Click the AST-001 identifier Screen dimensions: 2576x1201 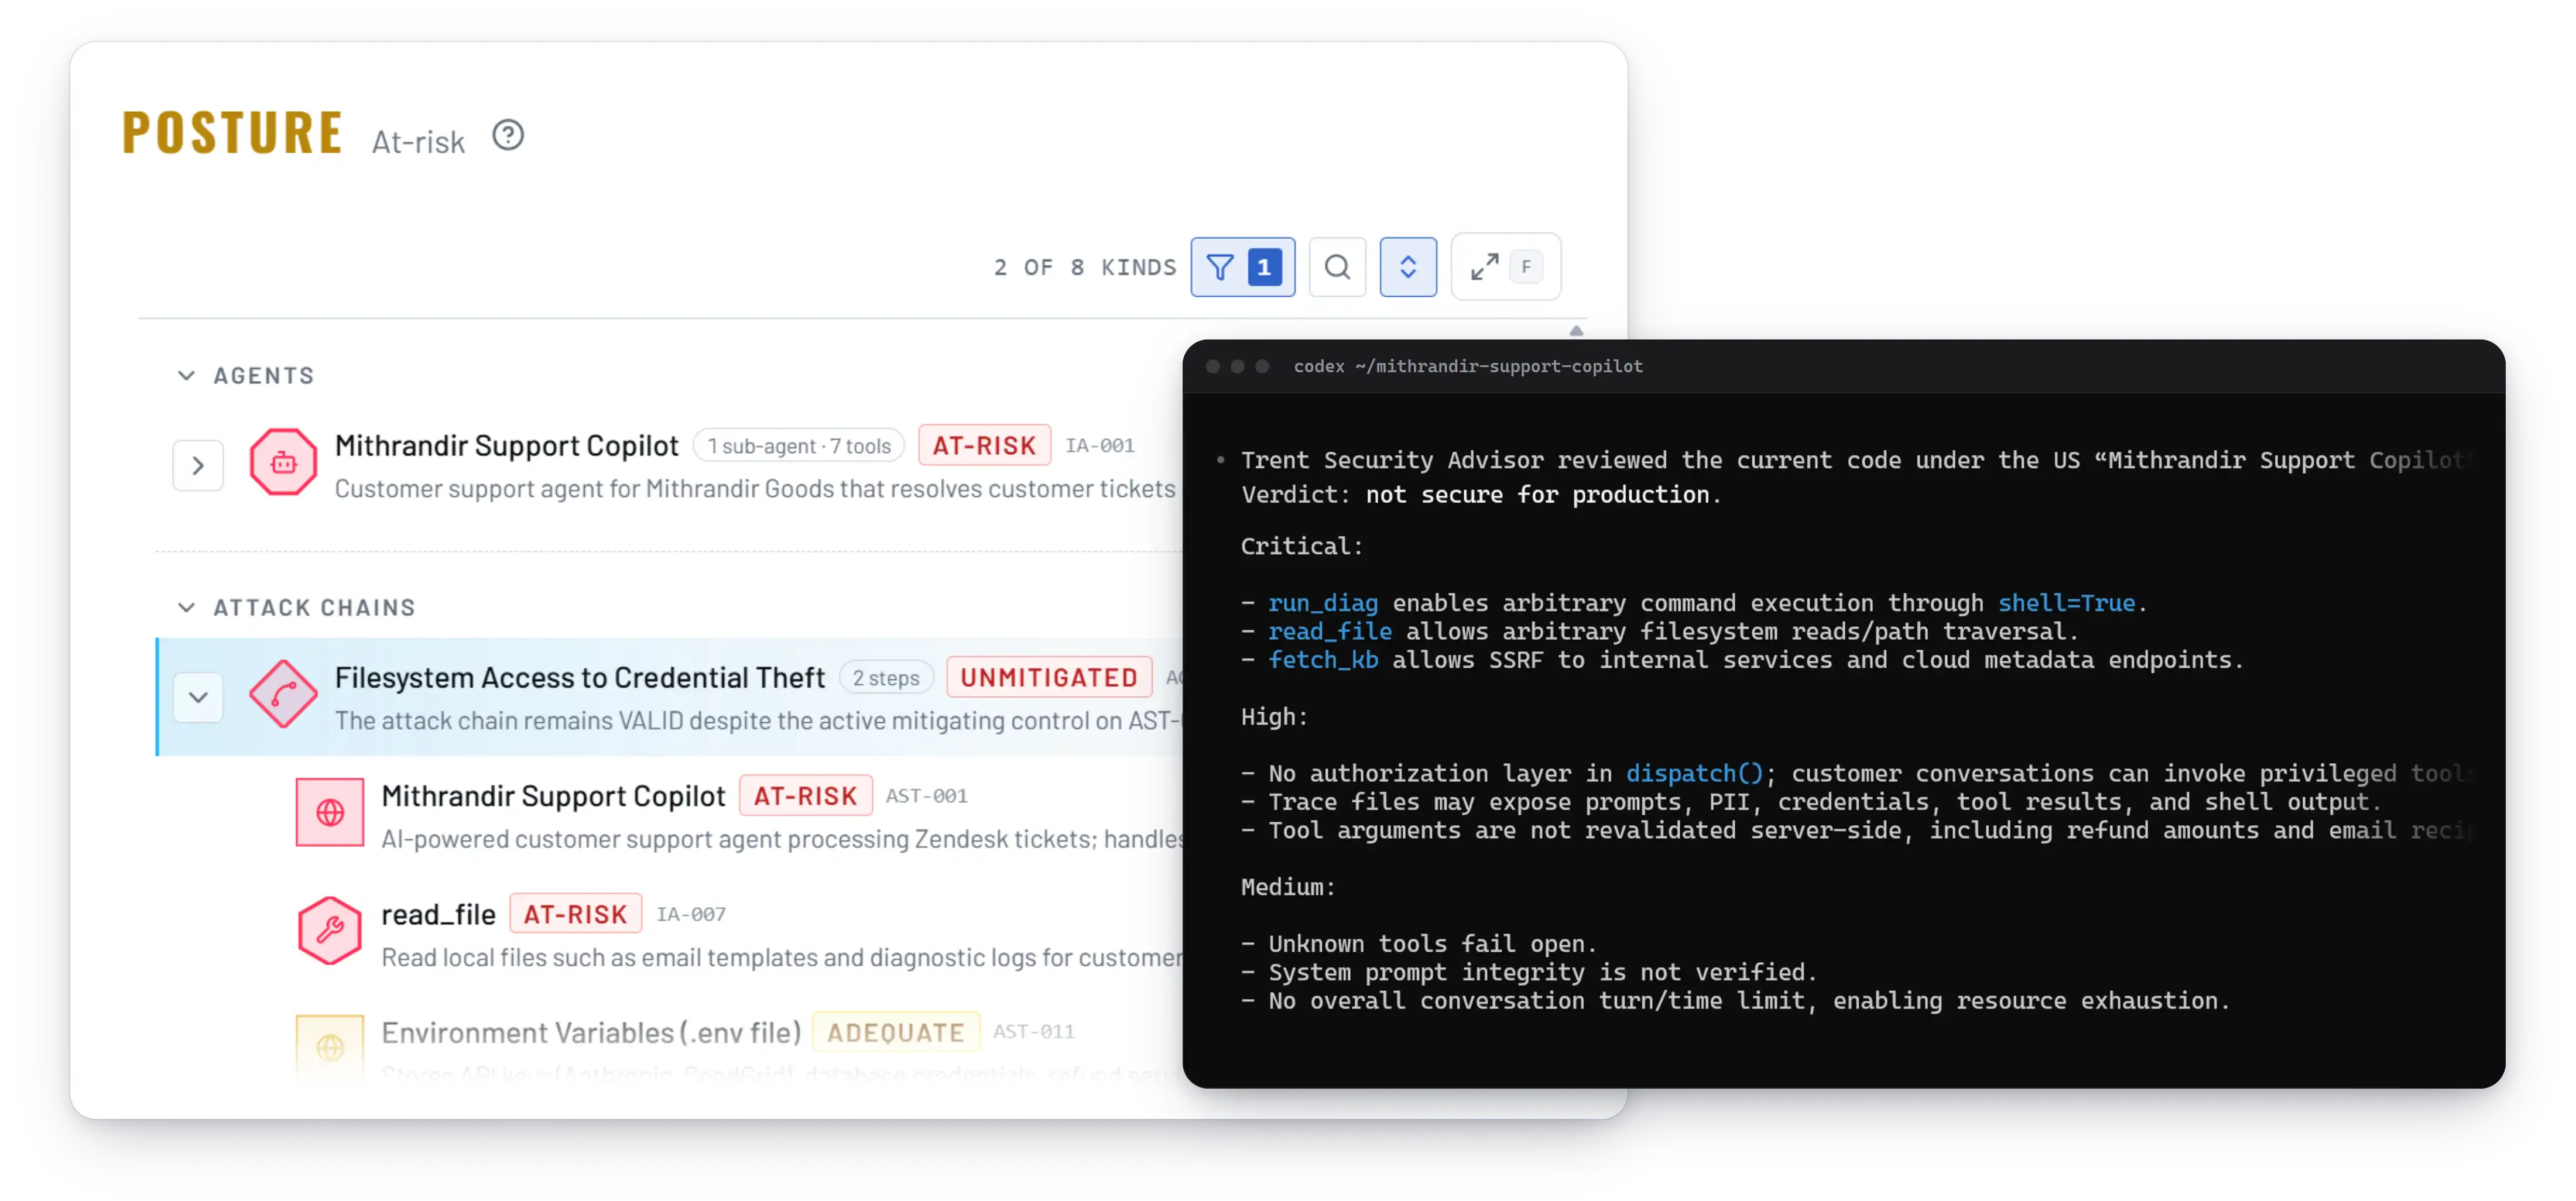[x=927, y=796]
